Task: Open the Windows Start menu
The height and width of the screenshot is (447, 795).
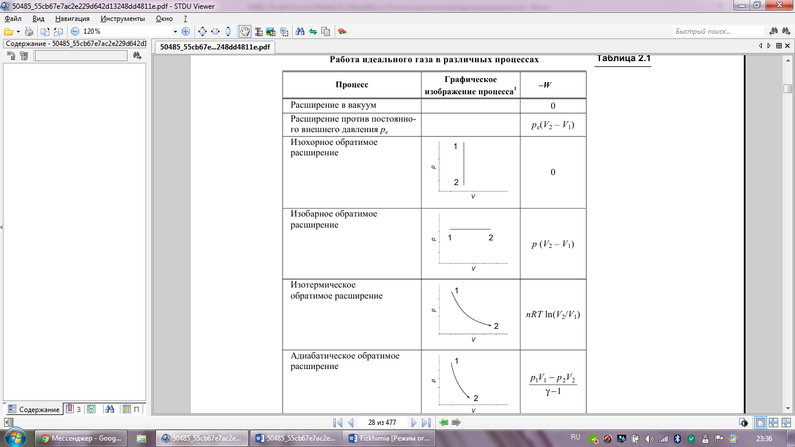Action: pyautogui.click(x=15, y=438)
